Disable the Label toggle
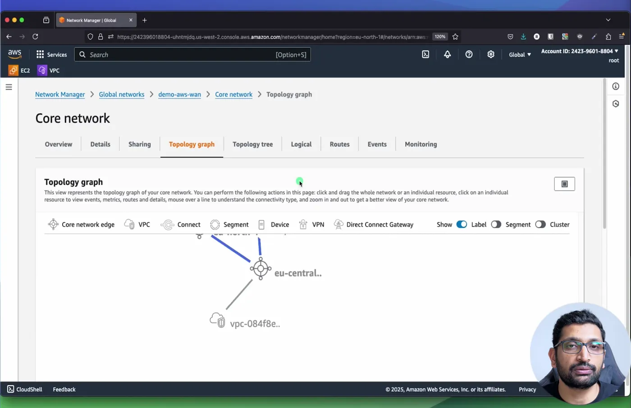631x408 pixels. (x=462, y=225)
